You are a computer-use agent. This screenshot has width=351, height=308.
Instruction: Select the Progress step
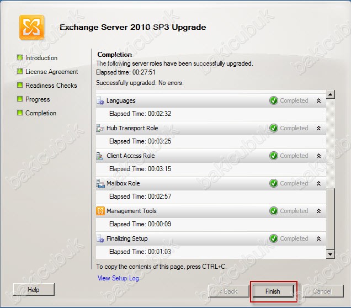pos(38,99)
